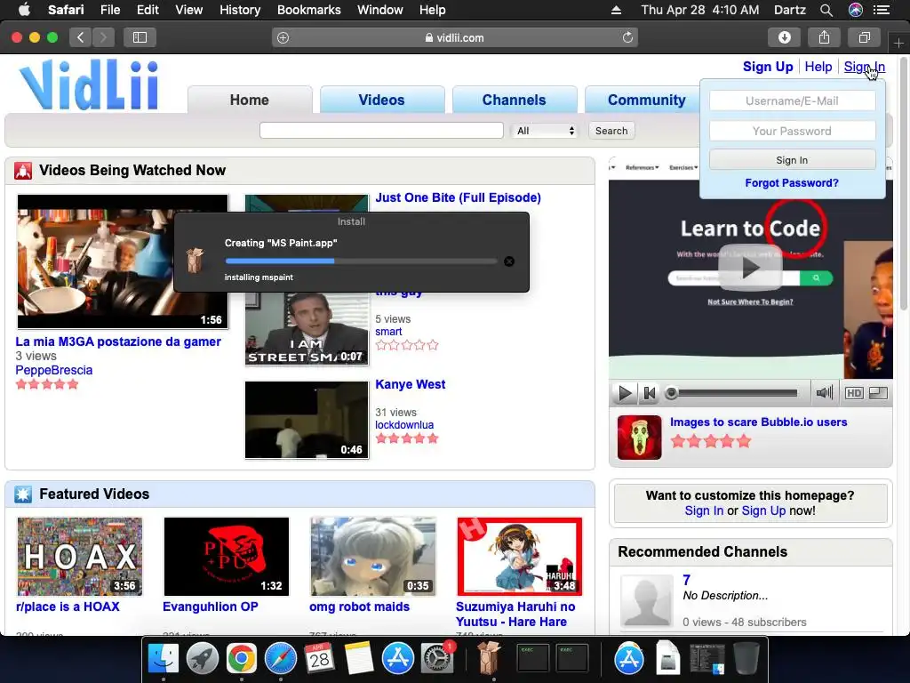This screenshot has width=910, height=683.
Task: Open Notes in the Dock
Action: pyautogui.click(x=359, y=659)
